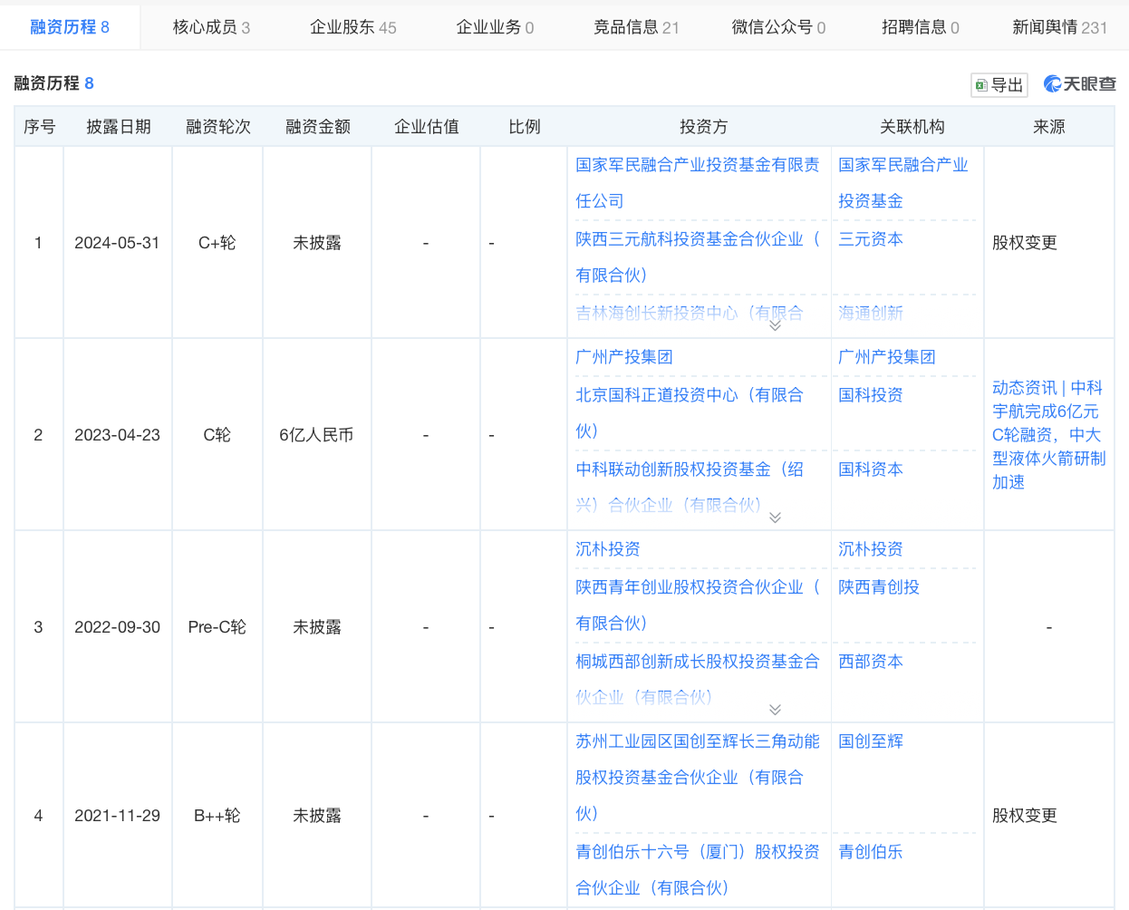Select the 竞品信息 tab
This screenshot has width=1129, height=910.
635,27
